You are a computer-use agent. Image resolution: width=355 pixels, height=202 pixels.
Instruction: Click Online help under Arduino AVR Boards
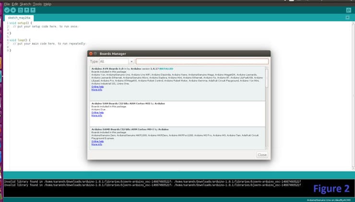click(x=97, y=87)
